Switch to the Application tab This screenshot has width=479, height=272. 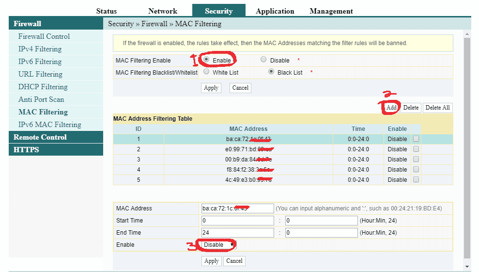click(x=275, y=11)
